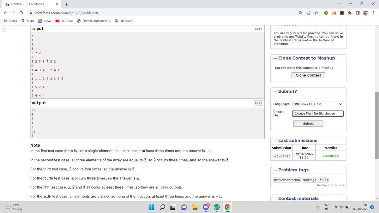Open File Explorer from the taskbar

pos(195,207)
